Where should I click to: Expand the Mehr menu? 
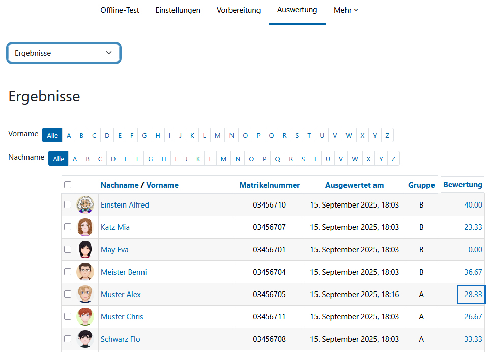tap(345, 10)
